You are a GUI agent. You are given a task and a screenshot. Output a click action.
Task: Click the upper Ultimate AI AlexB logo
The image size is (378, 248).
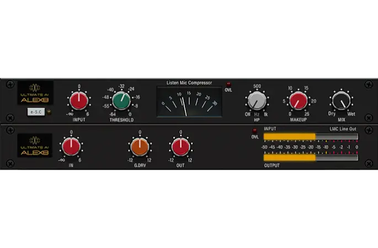click(35, 91)
